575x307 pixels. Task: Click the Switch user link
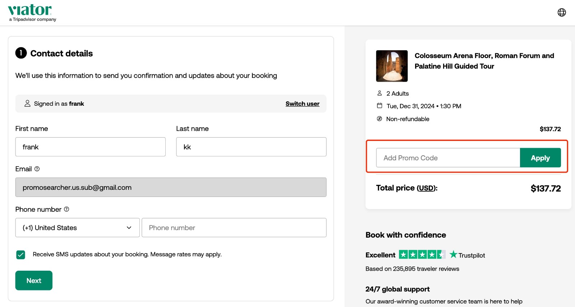[x=302, y=104]
